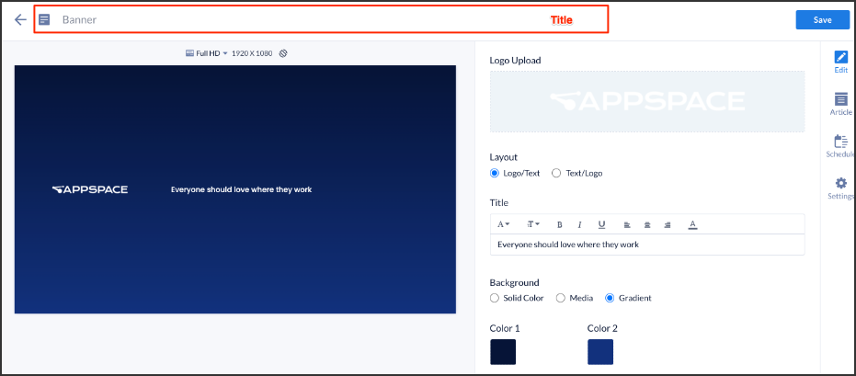Align title text left

pos(627,224)
